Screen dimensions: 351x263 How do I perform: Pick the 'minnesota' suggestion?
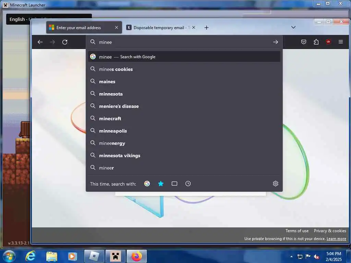point(184,94)
